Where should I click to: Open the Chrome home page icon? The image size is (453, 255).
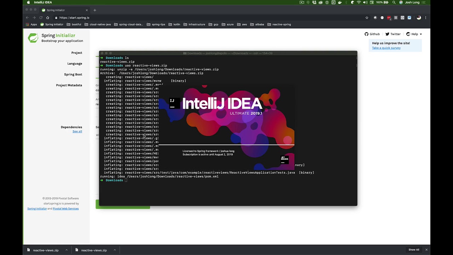pyautogui.click(x=48, y=18)
